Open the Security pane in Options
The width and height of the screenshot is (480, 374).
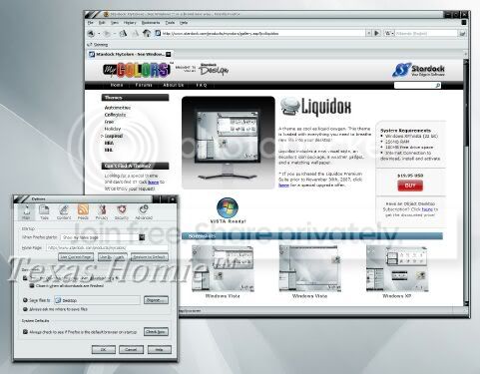(x=122, y=212)
